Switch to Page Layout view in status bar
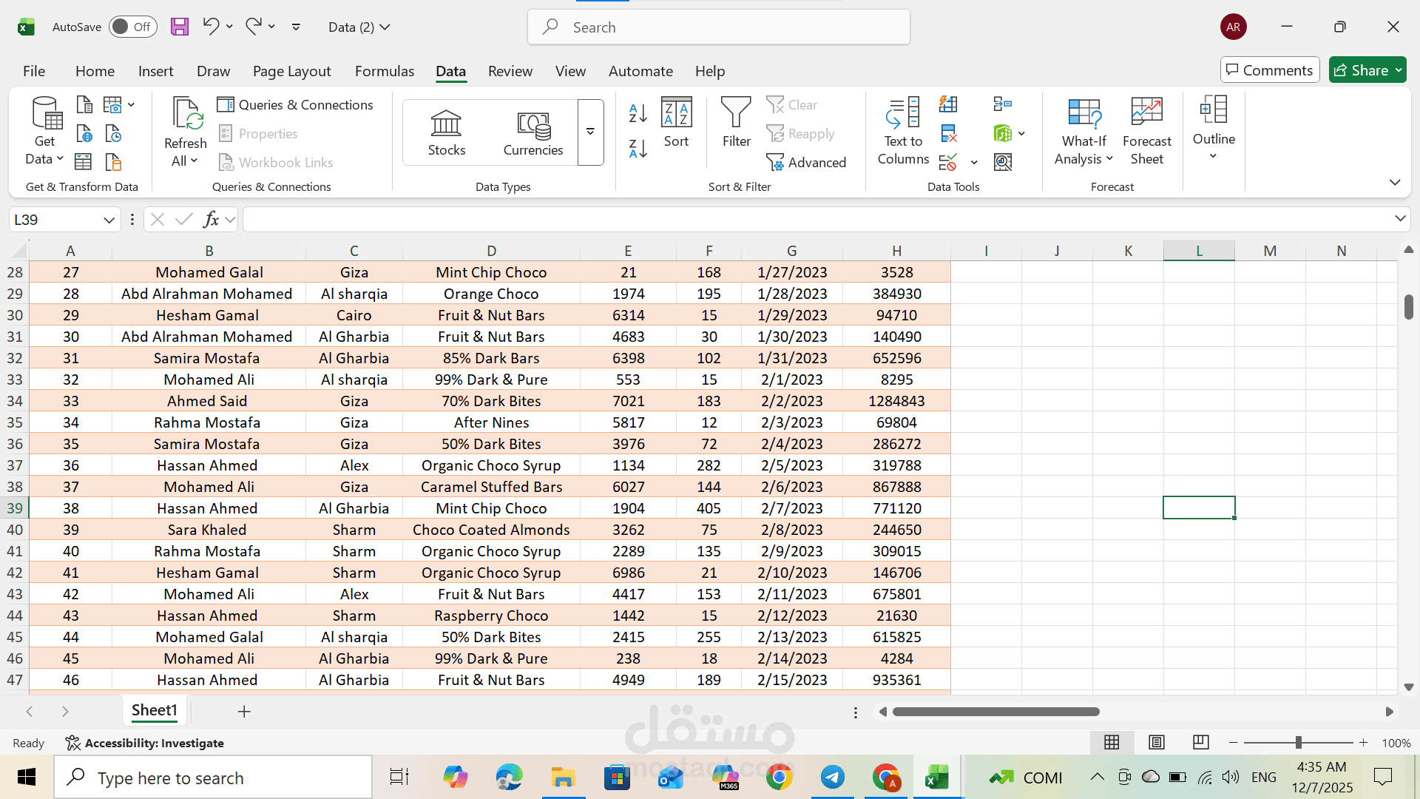 tap(1157, 742)
